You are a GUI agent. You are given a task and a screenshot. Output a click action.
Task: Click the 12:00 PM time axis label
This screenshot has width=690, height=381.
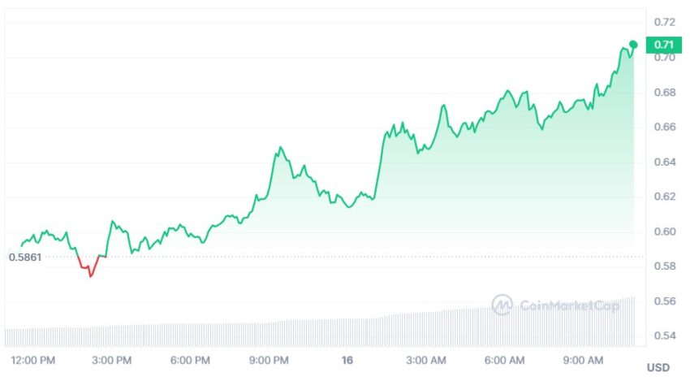tap(33, 361)
